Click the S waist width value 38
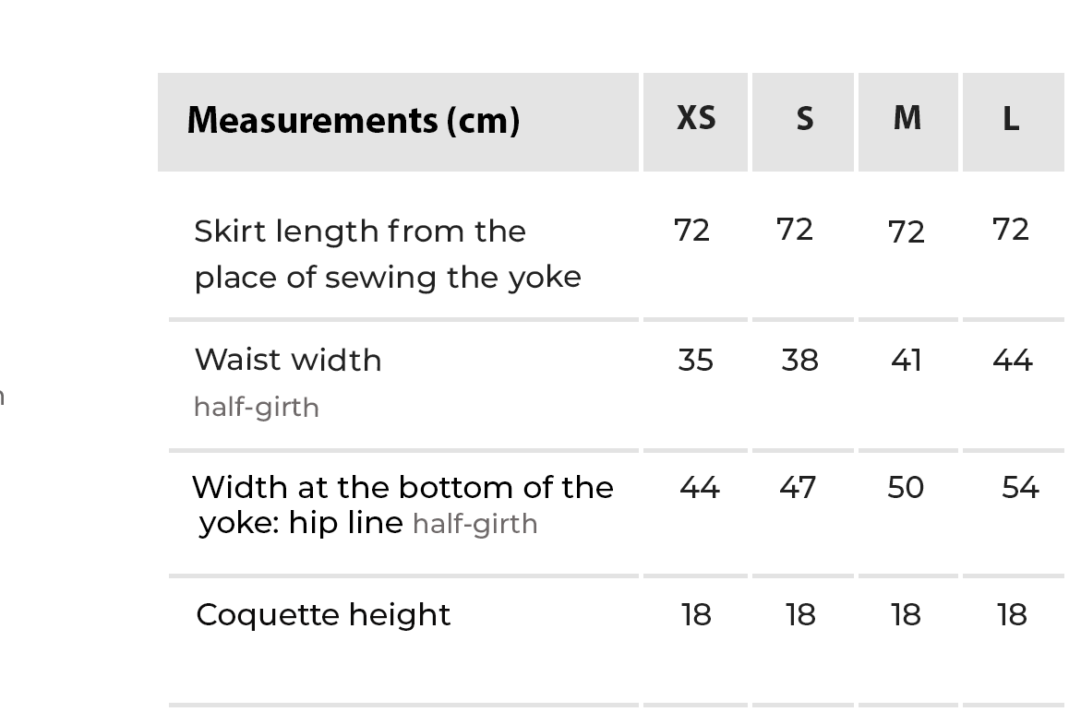Screen dimensions: 1069x712 pyautogui.click(x=799, y=360)
